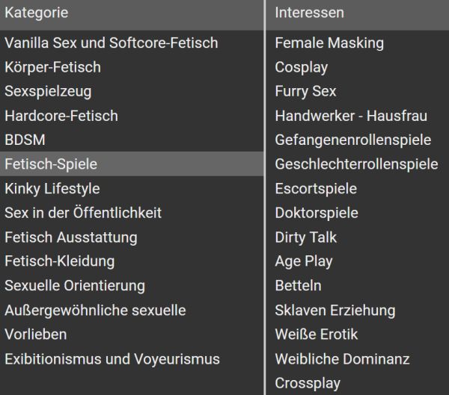The height and width of the screenshot is (395, 449).
Task: Open the Kinky Lifestyle category
Action: click(x=52, y=188)
